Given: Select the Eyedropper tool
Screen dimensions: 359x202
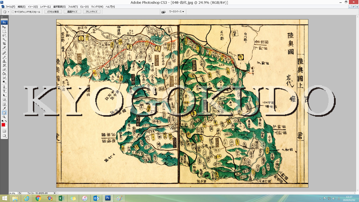Looking at the screenshot, I should (x=4, y=109).
